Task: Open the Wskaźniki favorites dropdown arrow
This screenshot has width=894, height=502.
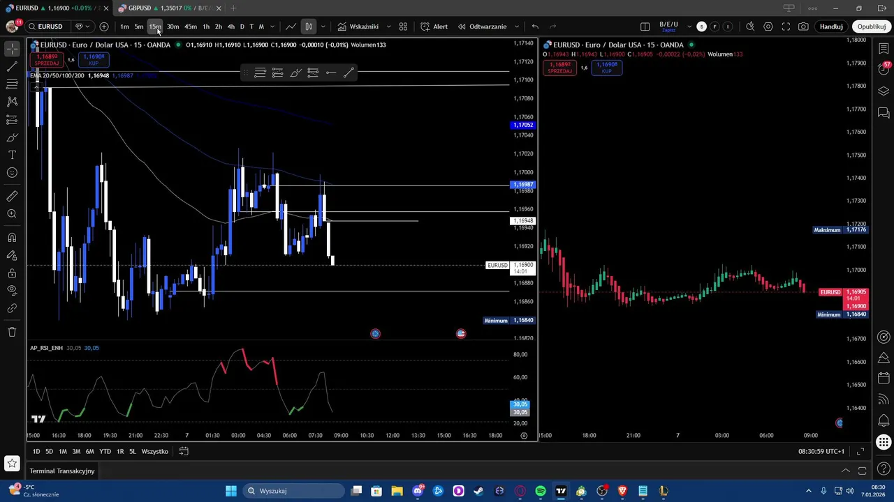Action: (388, 26)
